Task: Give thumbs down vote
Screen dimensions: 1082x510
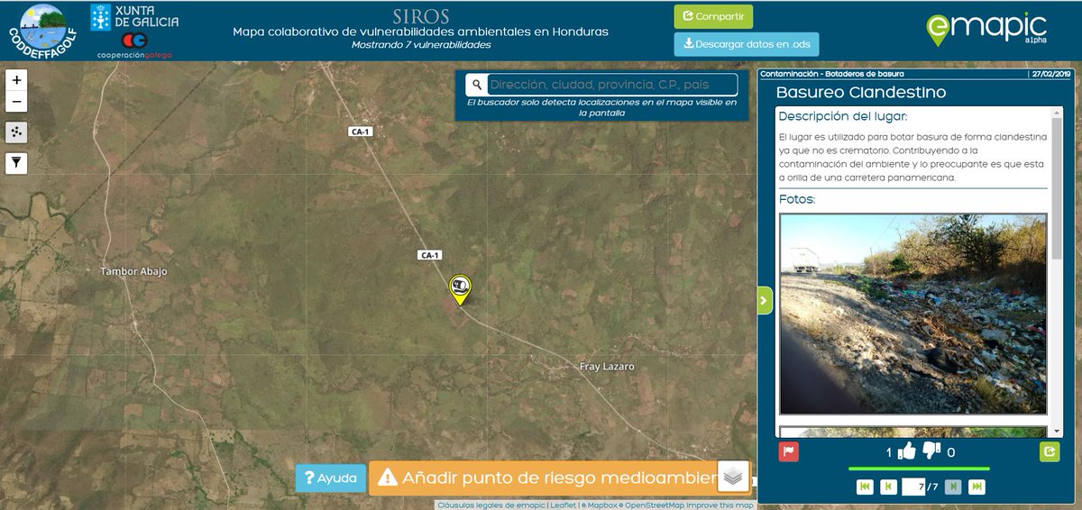Action: 931,451
